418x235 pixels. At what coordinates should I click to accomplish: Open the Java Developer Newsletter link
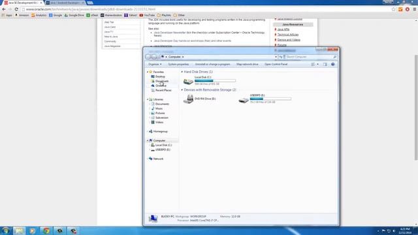[x=170, y=33]
